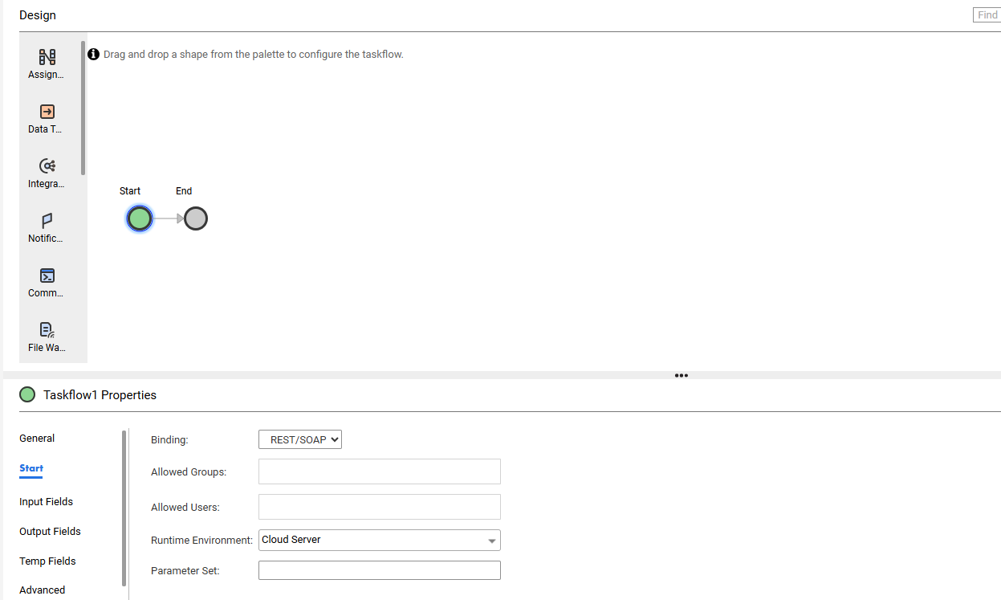Viewport: 1001px width, 600px height.
Task: Click the three-dot panel divider handle
Action: point(682,375)
